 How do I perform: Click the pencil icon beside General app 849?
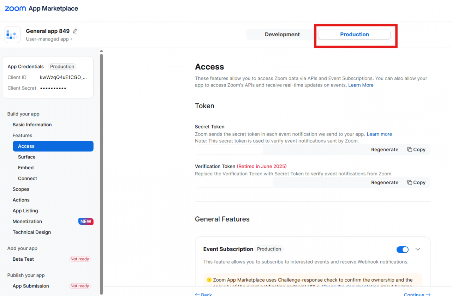(x=75, y=31)
